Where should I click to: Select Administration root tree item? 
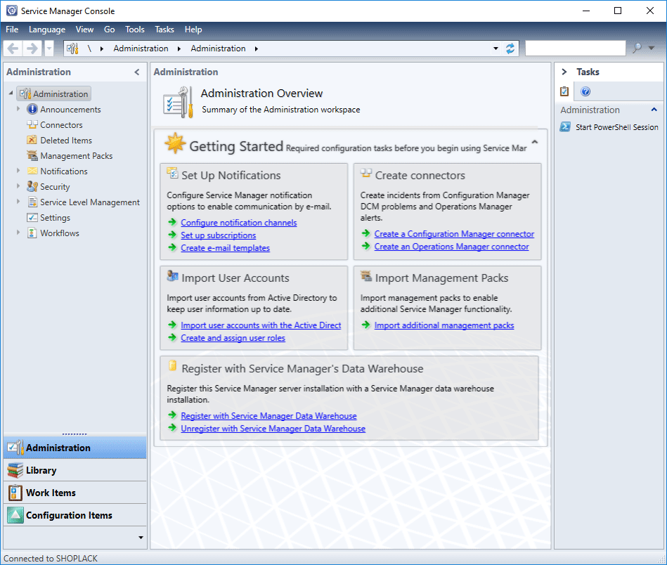click(54, 93)
